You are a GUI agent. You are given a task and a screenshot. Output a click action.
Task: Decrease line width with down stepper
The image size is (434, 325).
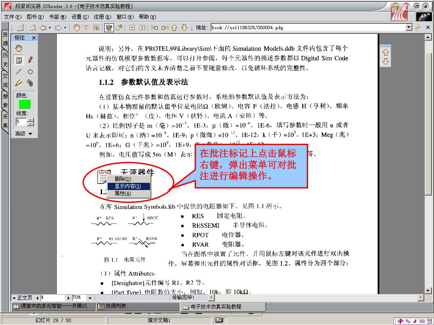point(31,124)
